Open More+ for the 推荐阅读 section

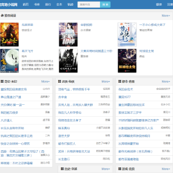coord(166,16)
